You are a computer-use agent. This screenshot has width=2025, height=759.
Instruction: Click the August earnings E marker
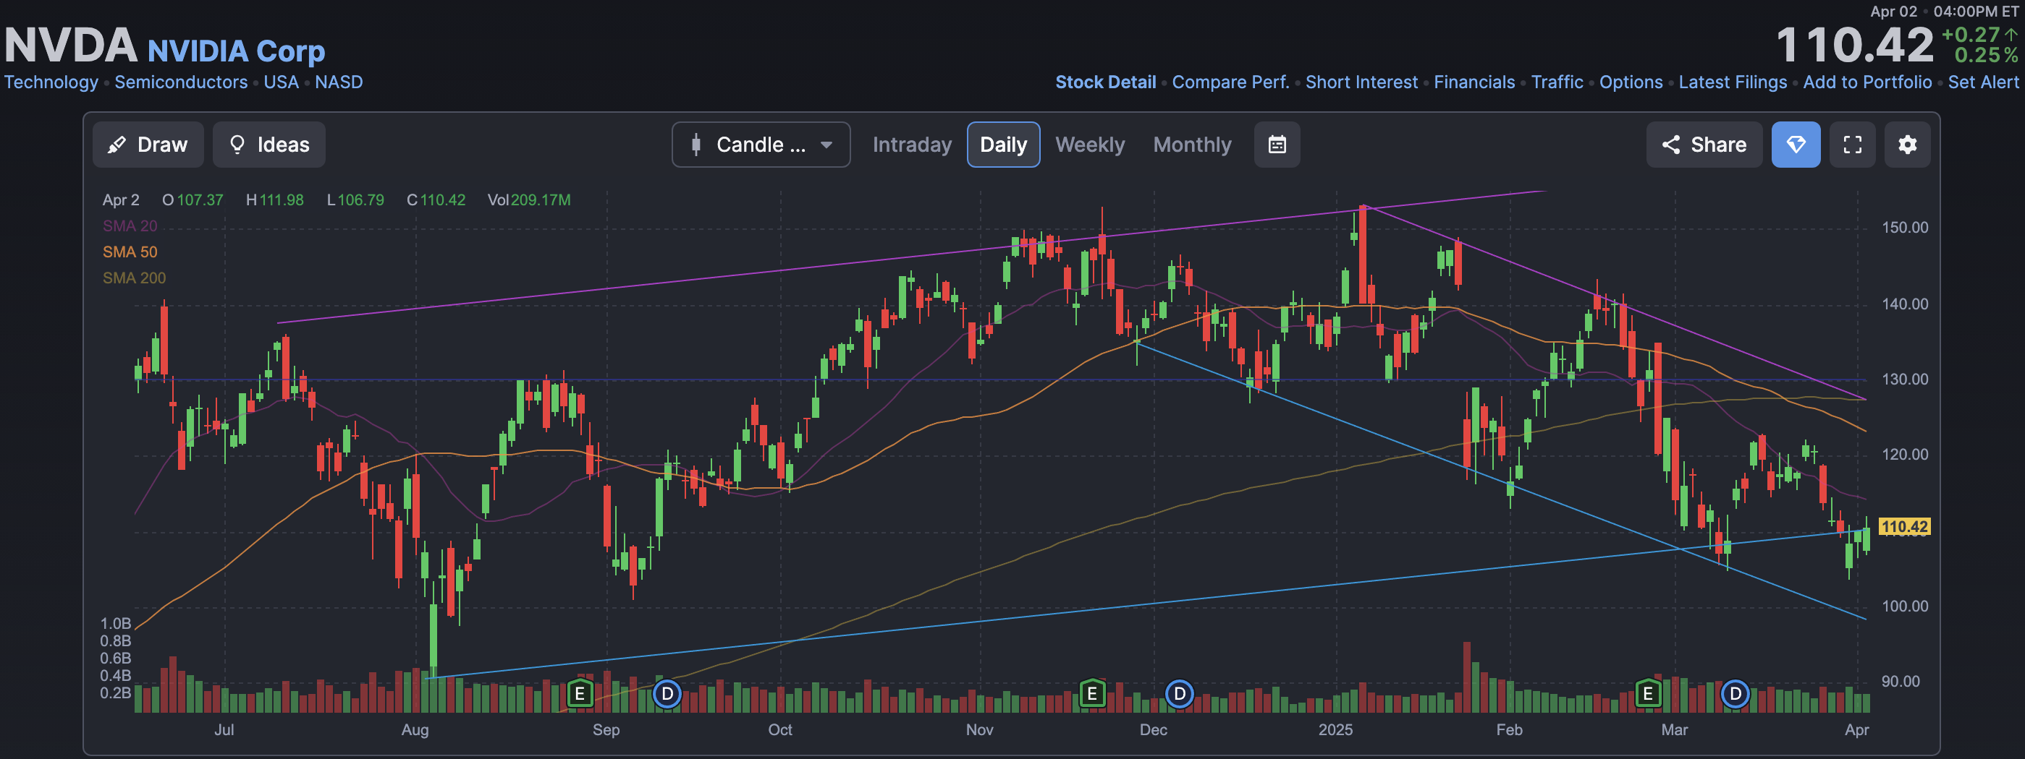point(580,694)
